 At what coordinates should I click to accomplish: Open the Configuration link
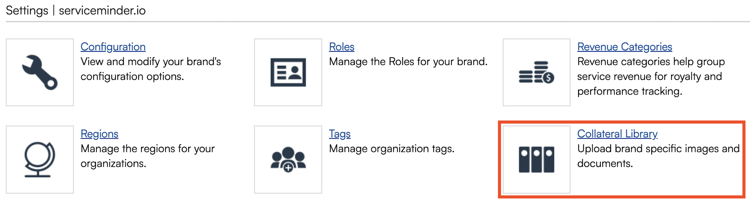[113, 47]
